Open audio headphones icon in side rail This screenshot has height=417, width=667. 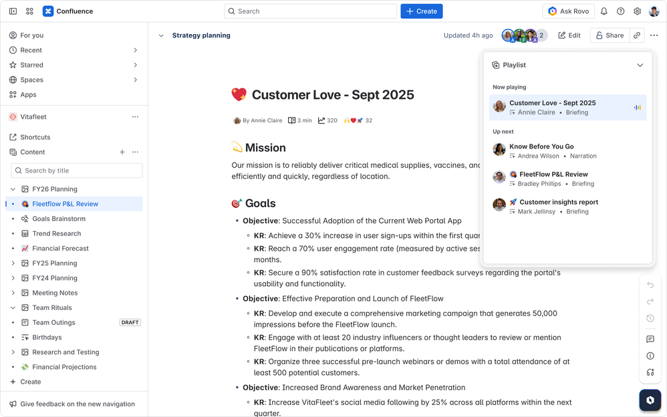click(x=650, y=372)
